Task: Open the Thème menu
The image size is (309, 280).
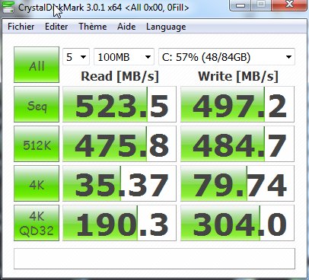Action: 93,27
